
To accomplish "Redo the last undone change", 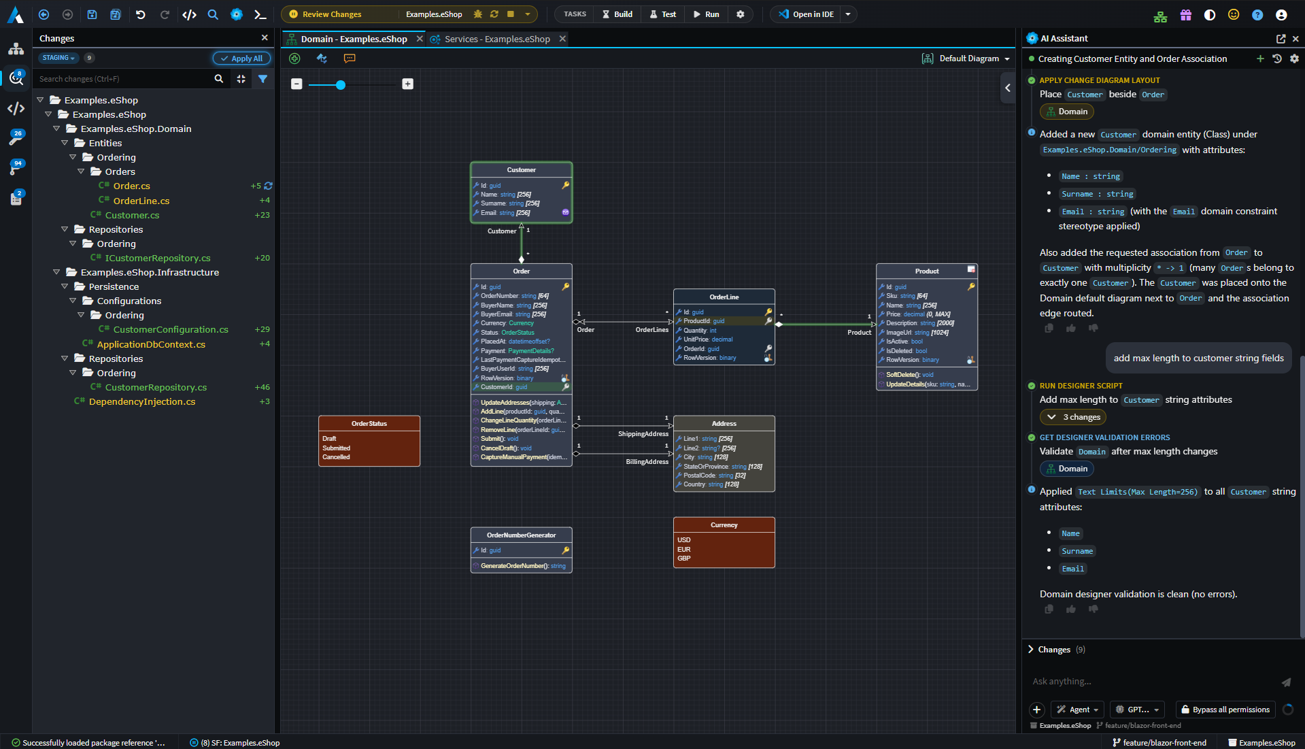I will click(165, 14).
